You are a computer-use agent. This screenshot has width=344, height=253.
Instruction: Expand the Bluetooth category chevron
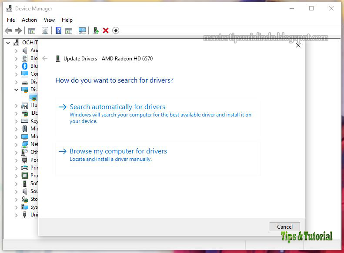16,67
